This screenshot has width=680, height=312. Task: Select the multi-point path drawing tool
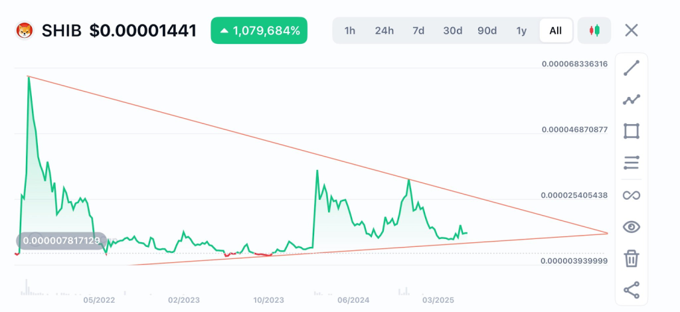(632, 100)
